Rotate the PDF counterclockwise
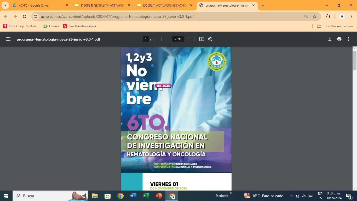Image resolution: width=357 pixels, height=201 pixels. click(210, 39)
